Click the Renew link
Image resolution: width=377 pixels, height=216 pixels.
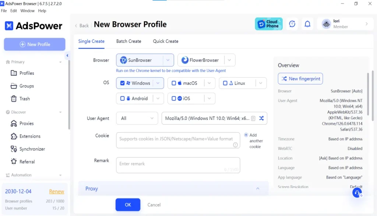coord(56,191)
